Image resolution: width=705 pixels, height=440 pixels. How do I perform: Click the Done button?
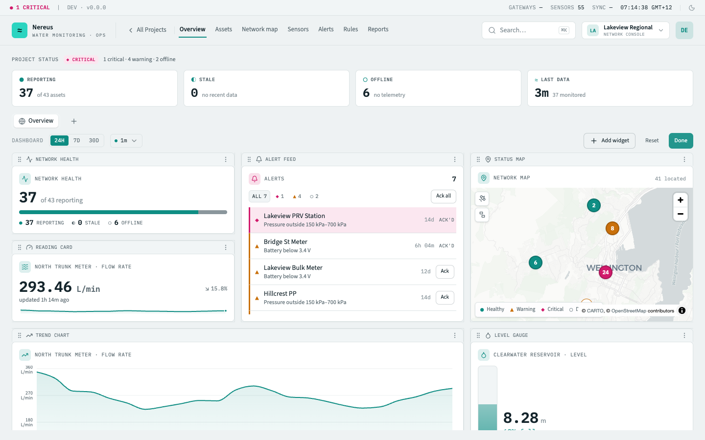(x=681, y=141)
